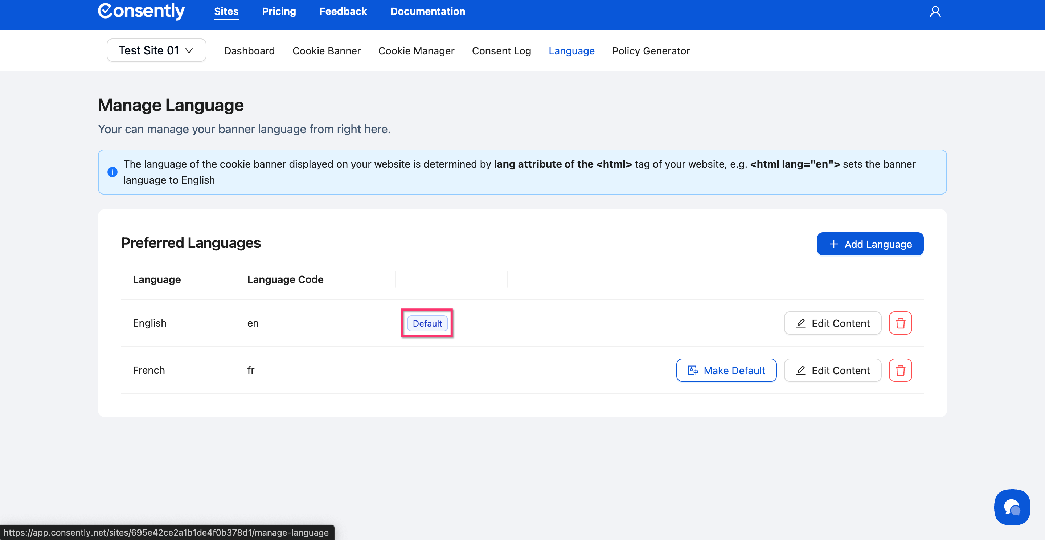
Task: Click the info icon in the notice
Action: pyautogui.click(x=112, y=172)
